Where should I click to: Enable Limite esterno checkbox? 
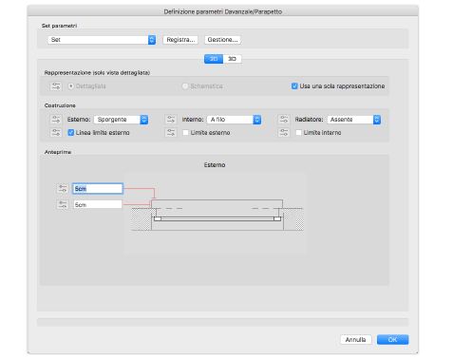pyautogui.click(x=186, y=133)
